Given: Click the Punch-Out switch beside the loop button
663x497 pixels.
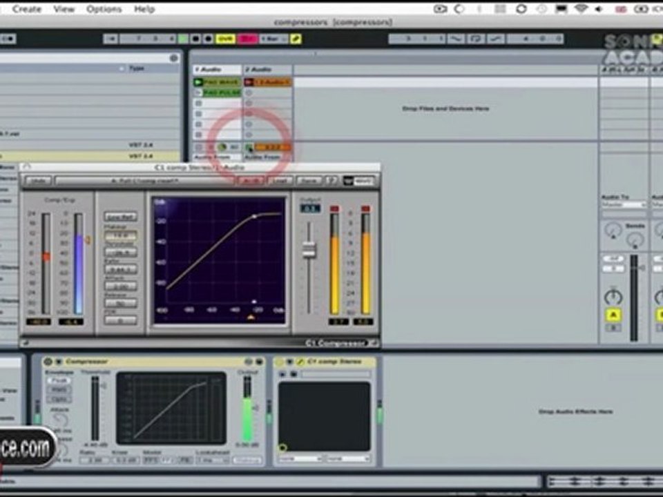Looking at the screenshot, I should [x=496, y=39].
